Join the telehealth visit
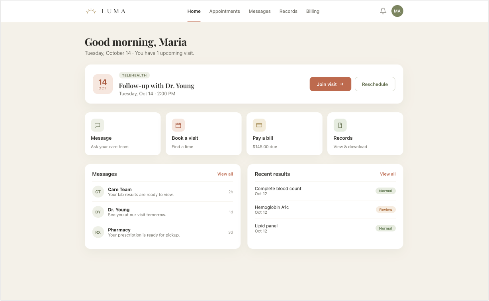 coord(331,84)
